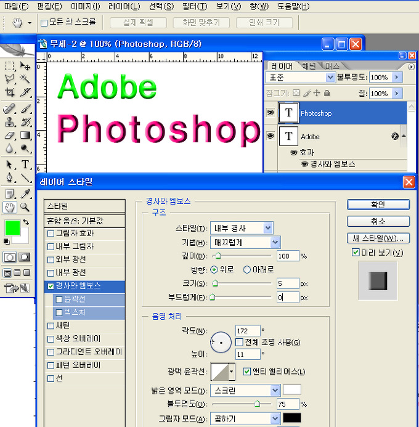Viewport: 419px width, 427px height.
Task: Select the Slice tool
Action: (x=25, y=92)
